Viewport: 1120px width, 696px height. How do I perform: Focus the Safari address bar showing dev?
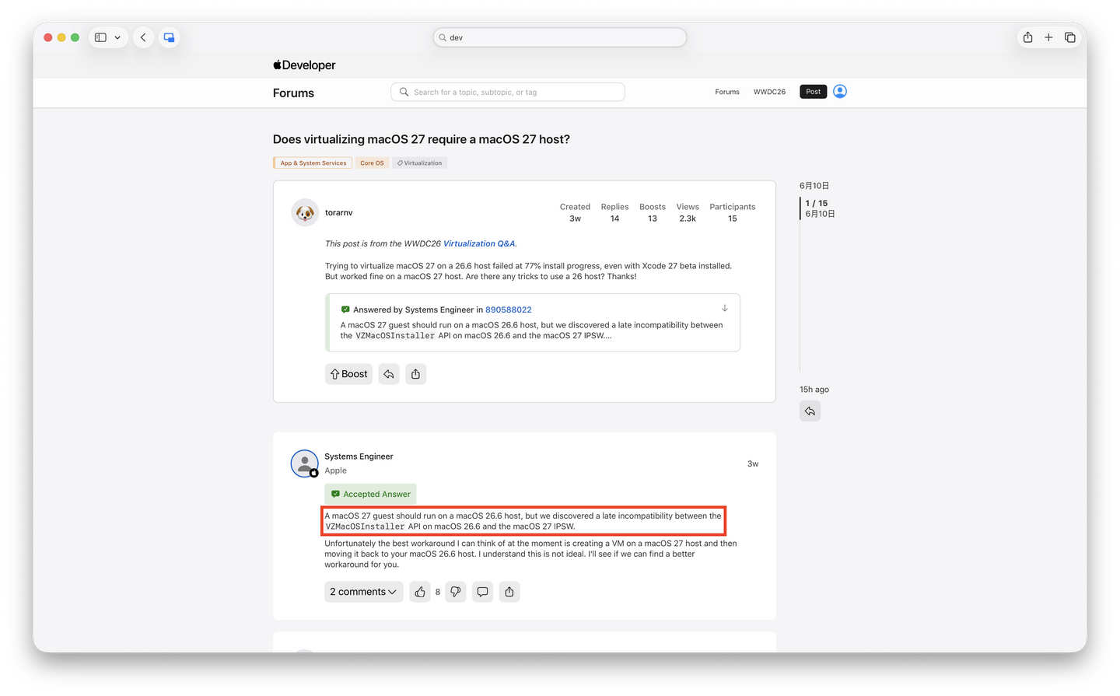[x=560, y=37]
